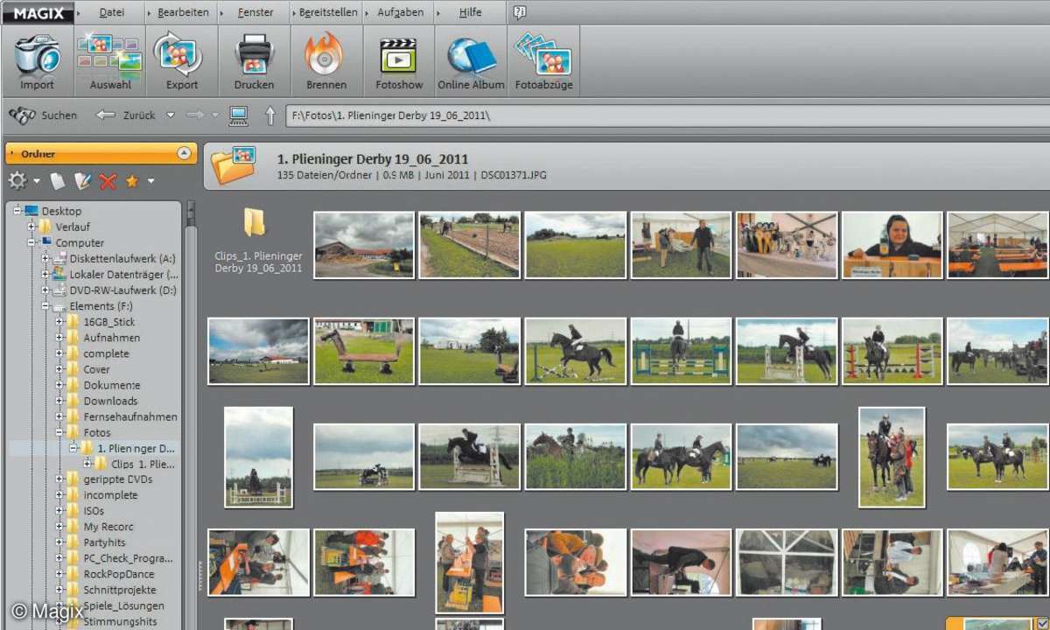This screenshot has height=630, width=1050.
Task: Click the help question mark icon
Action: click(519, 12)
